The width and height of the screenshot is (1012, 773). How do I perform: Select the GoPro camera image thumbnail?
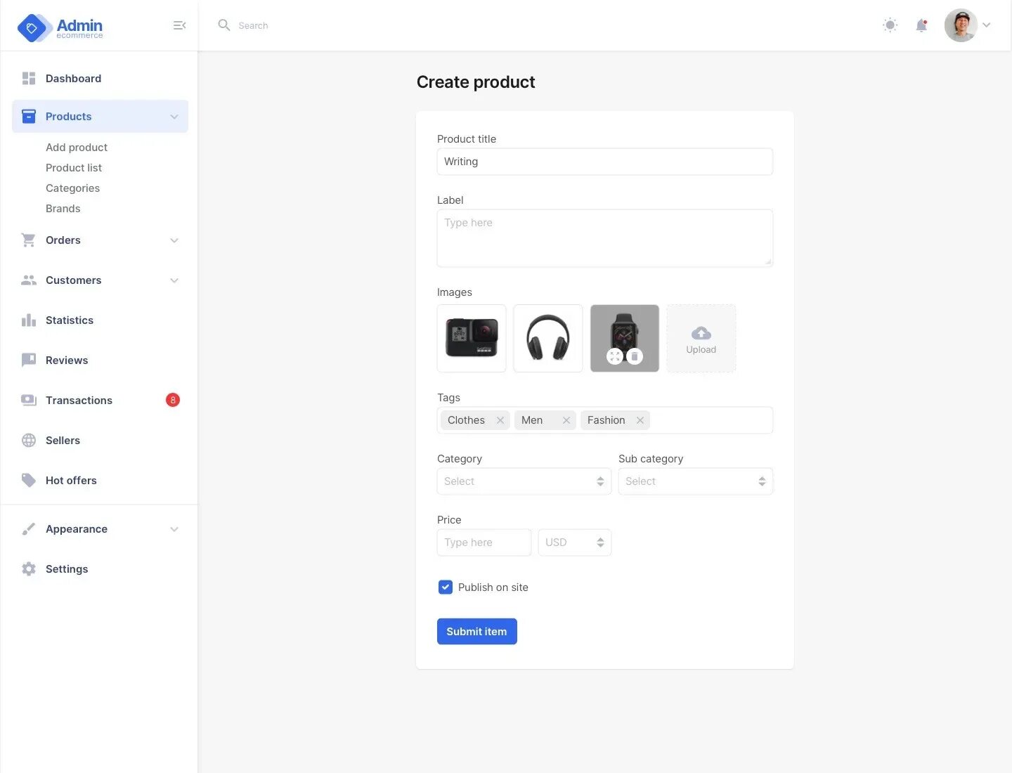click(472, 338)
